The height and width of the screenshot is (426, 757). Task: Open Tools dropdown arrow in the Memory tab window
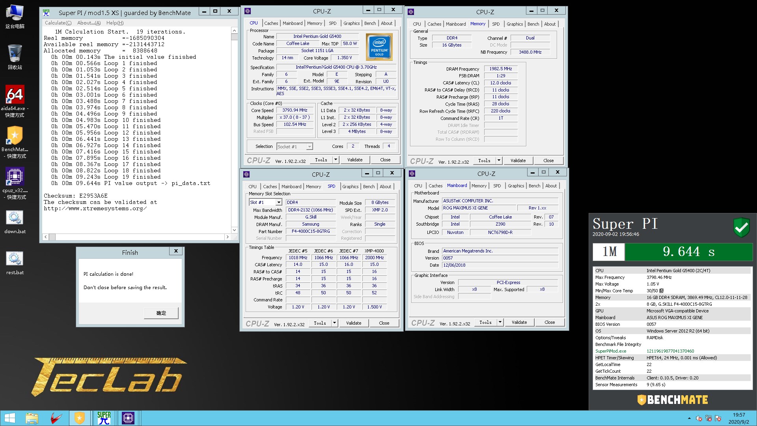tap(499, 161)
